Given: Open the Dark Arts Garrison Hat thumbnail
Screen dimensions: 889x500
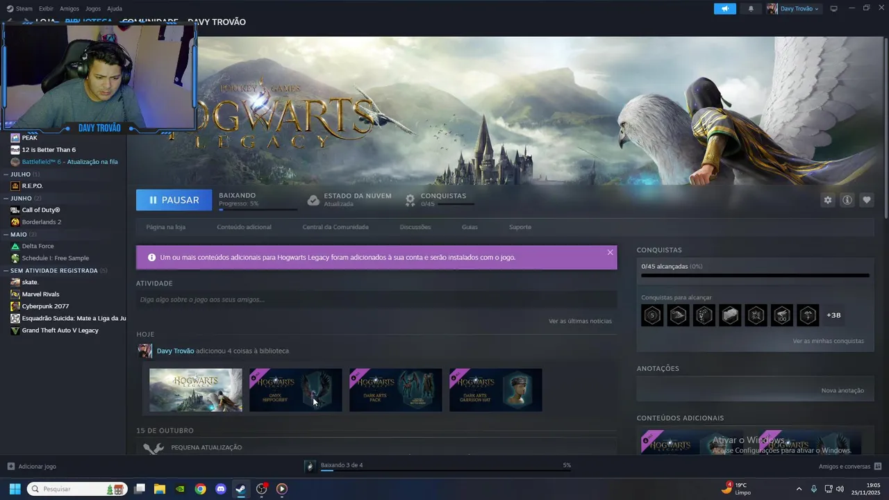Looking at the screenshot, I should (x=496, y=390).
